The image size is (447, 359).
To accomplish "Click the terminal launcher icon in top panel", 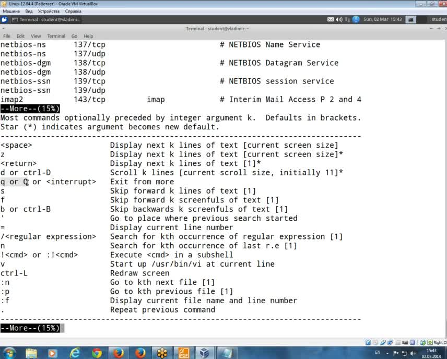I will [411, 19].
